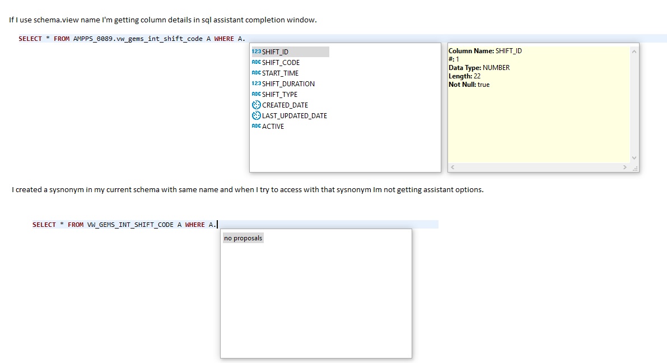Image resolution: width=667 pixels, height=363 pixels.
Task: Click the clock icon beside LAST_UPDATED_DATE
Action: coord(256,115)
